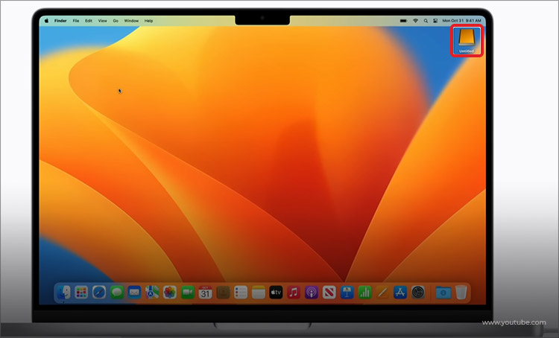Open the View menu
Image resolution: width=559 pixels, height=338 pixels.
102,21
